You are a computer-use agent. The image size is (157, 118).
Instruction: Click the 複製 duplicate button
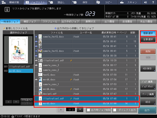(148, 57)
